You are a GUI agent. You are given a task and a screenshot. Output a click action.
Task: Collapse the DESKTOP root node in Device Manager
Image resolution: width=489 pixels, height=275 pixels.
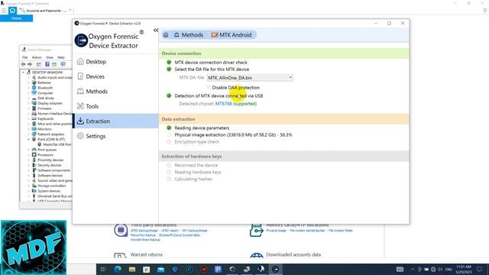tap(24, 73)
